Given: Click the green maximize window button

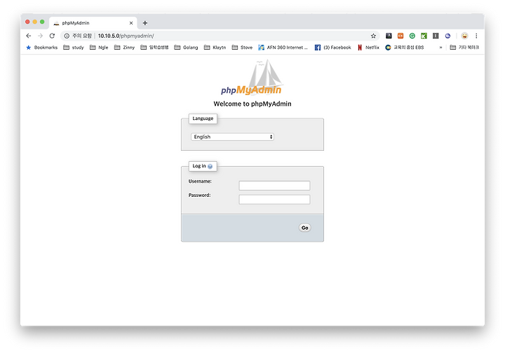Looking at the screenshot, I should tap(42, 22).
